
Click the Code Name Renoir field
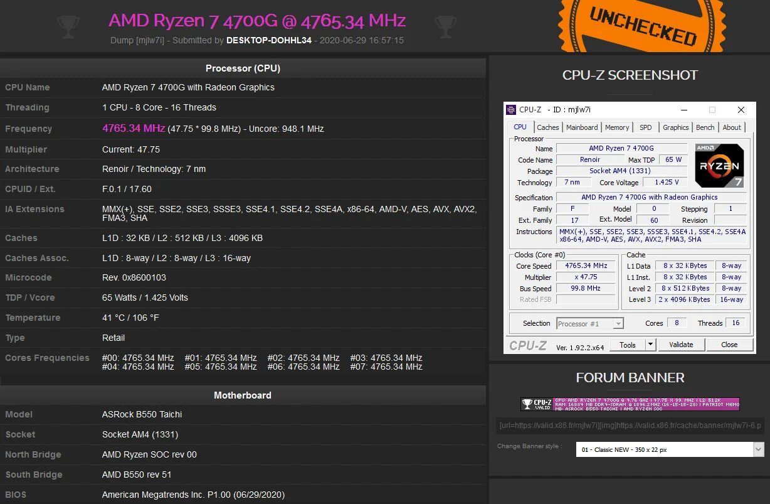tap(590, 159)
